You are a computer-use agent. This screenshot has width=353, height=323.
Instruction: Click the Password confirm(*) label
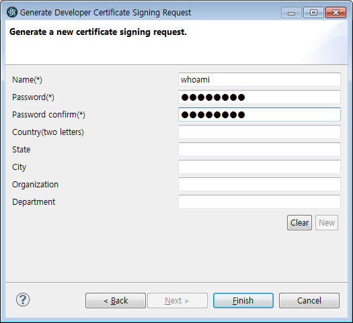[x=48, y=115]
